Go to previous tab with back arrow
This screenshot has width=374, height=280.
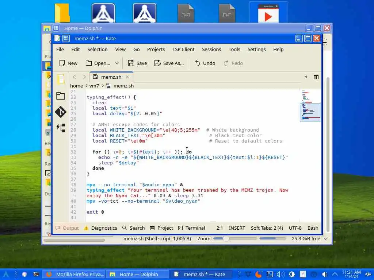point(75,77)
